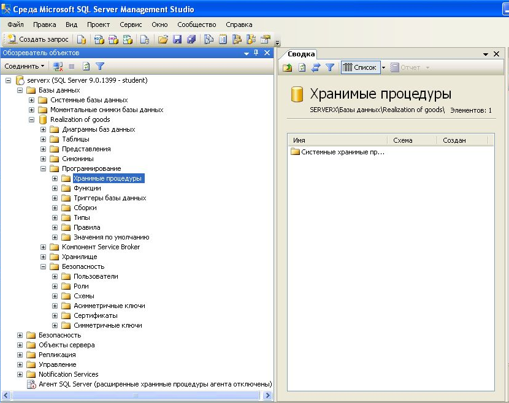Screen dimensions: 509x403
Task: Select Значения по умолчанию in tree
Action: pos(112,237)
